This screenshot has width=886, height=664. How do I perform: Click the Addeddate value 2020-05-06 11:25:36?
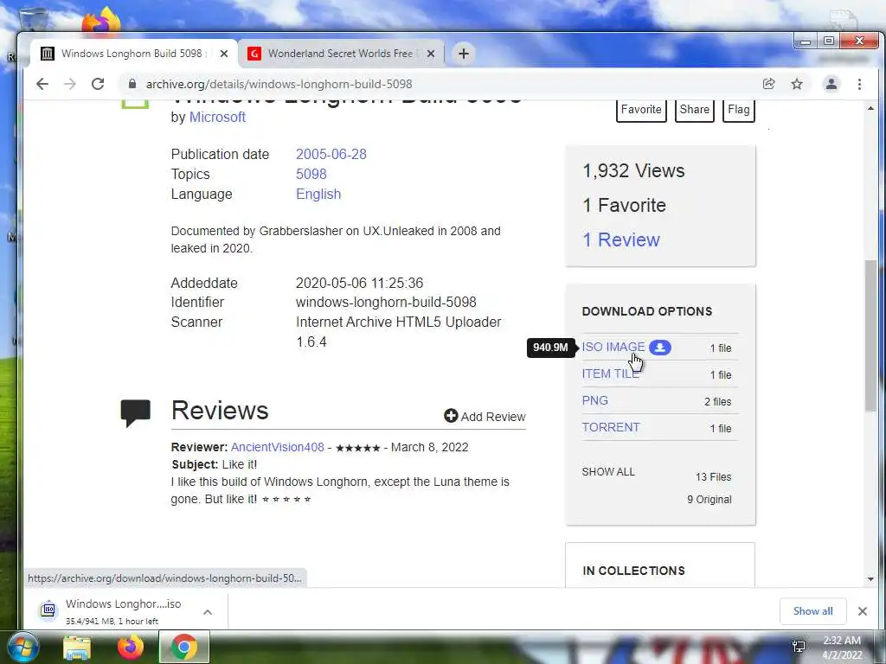point(359,283)
